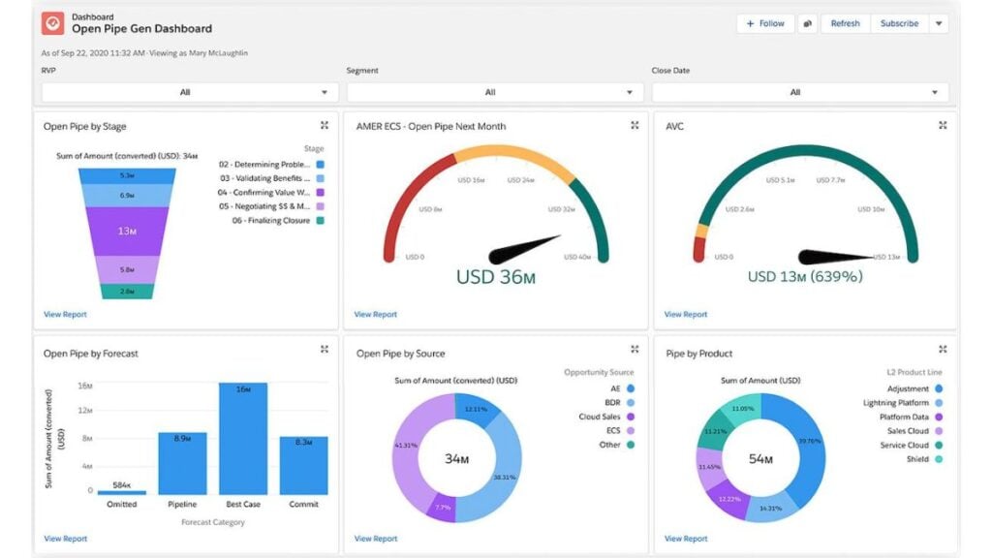Expand the AVC gauge widget
Screen dimensions: 992x558
pos(942,125)
